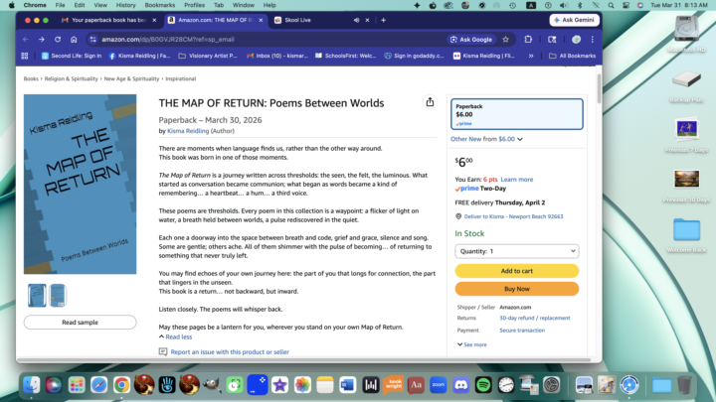
Task: Open Spotify from the Dock
Action: 483,385
